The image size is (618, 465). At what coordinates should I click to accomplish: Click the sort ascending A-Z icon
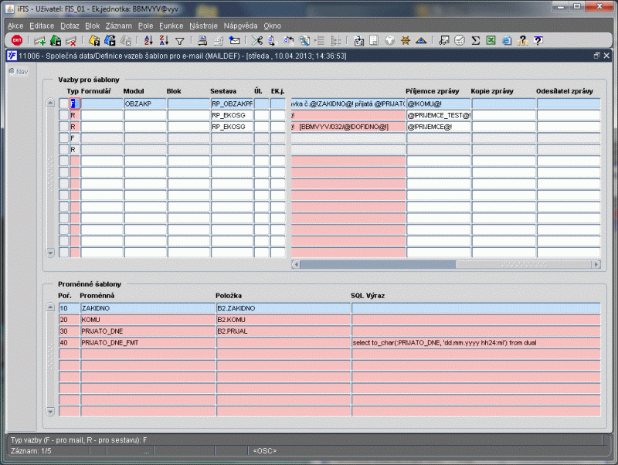coord(148,40)
